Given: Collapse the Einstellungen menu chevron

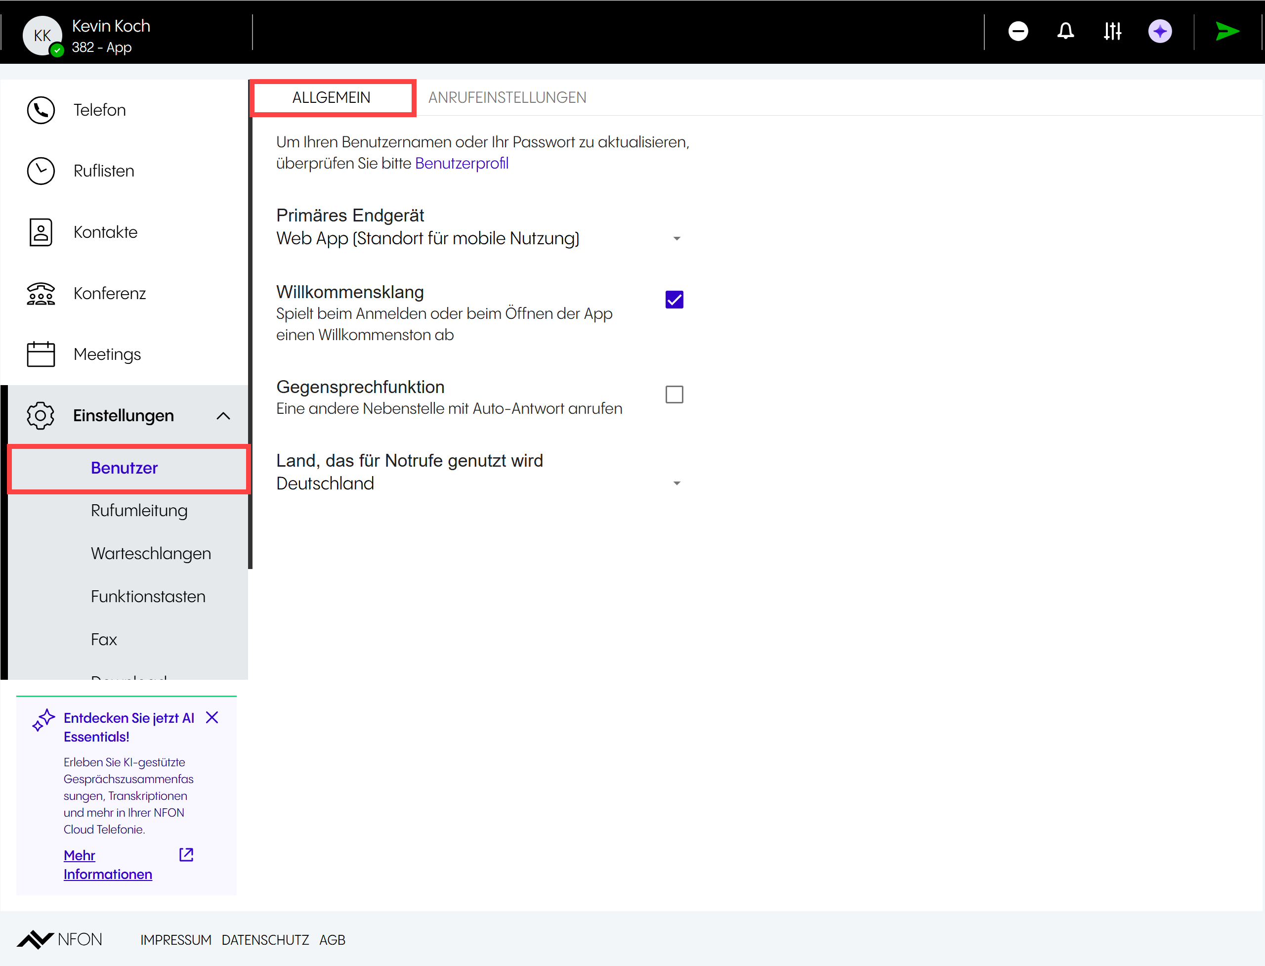Looking at the screenshot, I should (223, 416).
